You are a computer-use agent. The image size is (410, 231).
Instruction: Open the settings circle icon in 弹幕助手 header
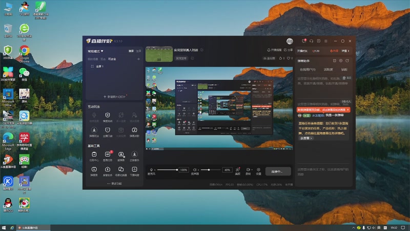341,61
